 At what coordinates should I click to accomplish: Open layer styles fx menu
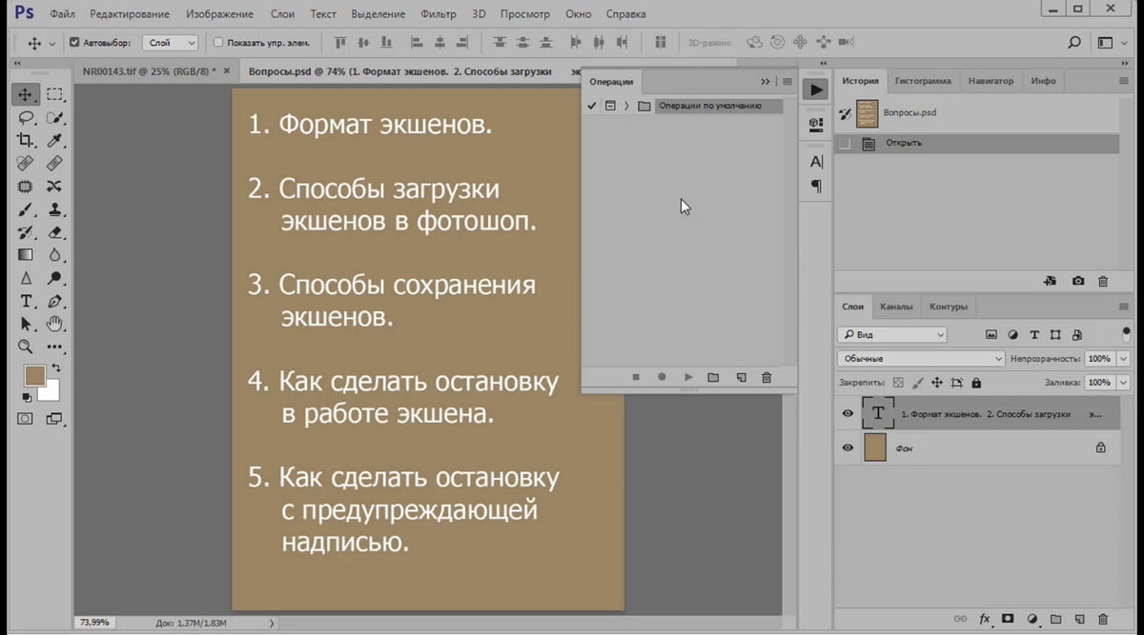(x=985, y=619)
